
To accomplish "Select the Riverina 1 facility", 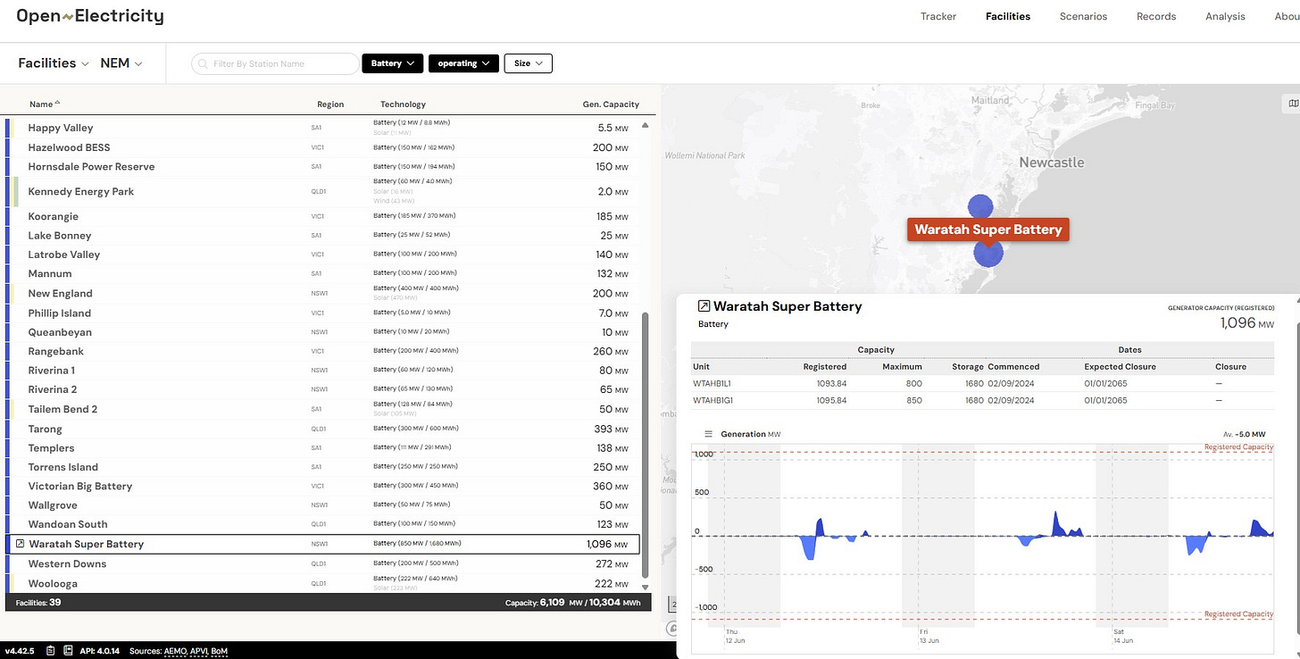I will [x=322, y=371].
